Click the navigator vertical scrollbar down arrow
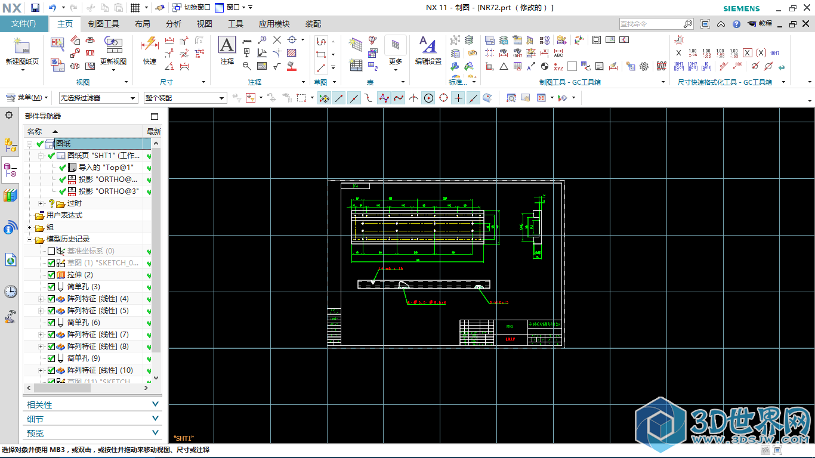The image size is (815, 458). [156, 377]
